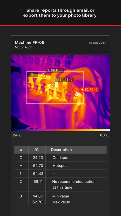Select the Hotspot description cell
Viewport: 121px width, 216px height.
pyautogui.click(x=60, y=166)
